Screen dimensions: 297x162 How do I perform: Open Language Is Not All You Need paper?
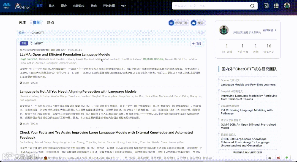tap(78, 92)
